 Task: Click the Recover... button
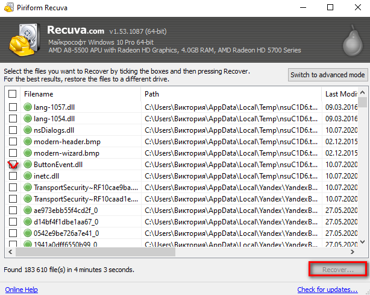[x=337, y=270]
